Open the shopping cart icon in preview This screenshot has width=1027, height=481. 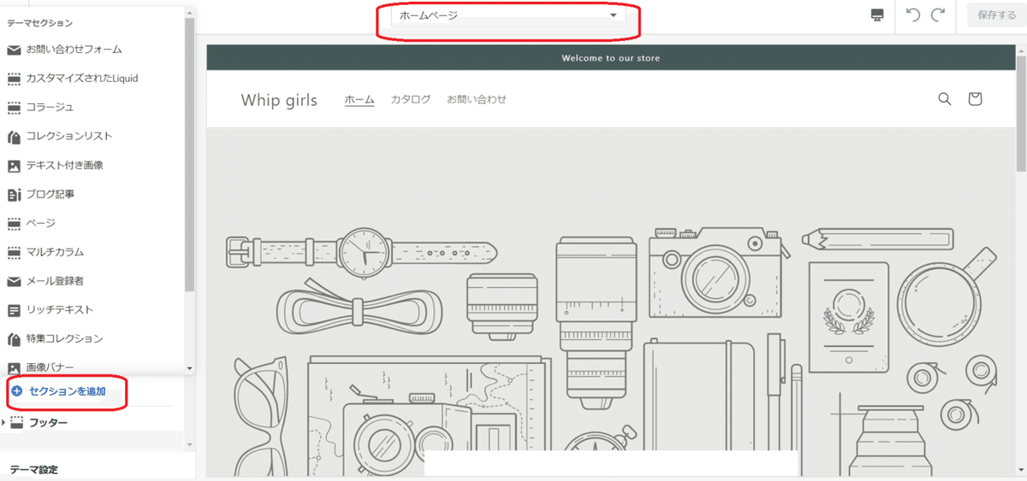(975, 99)
